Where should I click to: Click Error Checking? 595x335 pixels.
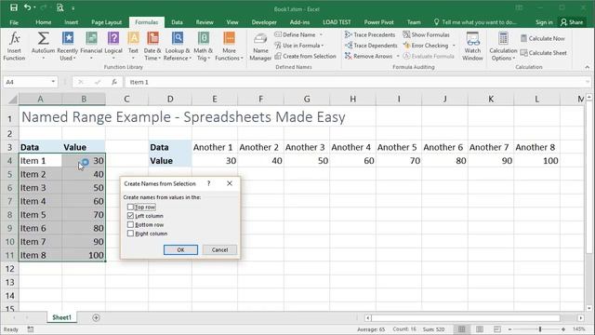click(426, 46)
